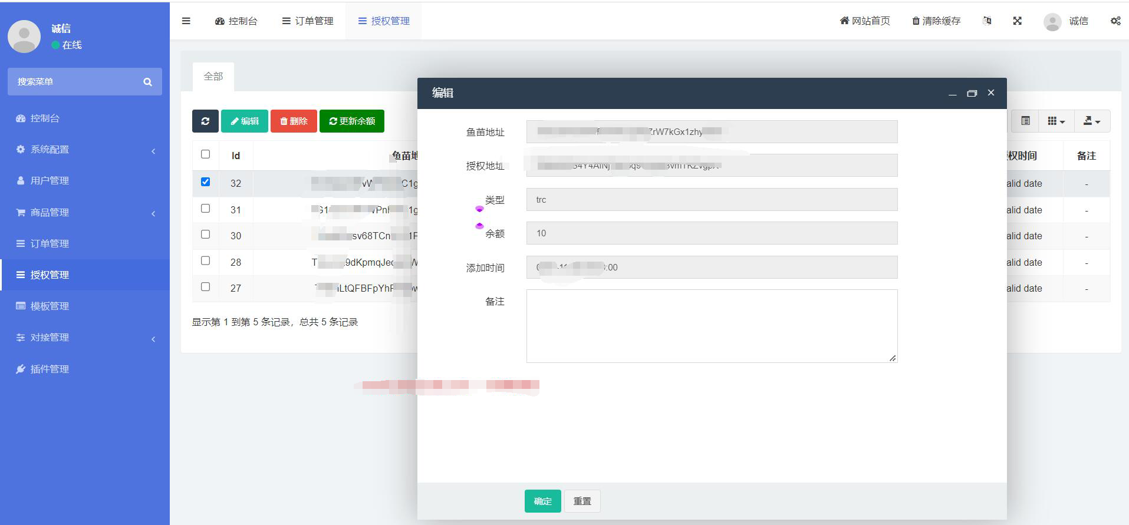The width and height of the screenshot is (1129, 525).
Task: Click the Id 28 cell
Action: (236, 263)
